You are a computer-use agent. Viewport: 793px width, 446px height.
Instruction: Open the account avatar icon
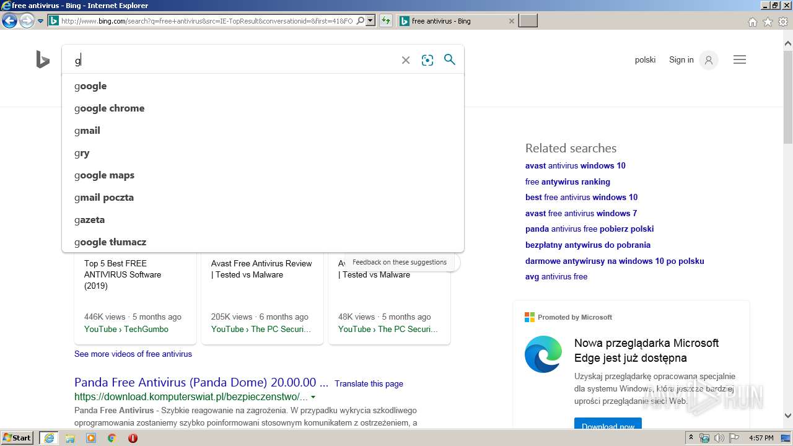[x=709, y=60]
